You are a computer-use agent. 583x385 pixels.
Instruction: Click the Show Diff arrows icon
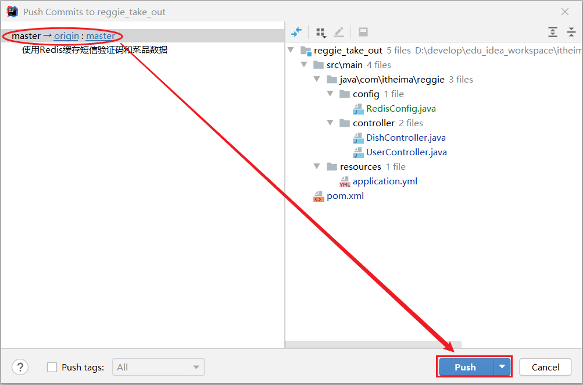[296, 32]
